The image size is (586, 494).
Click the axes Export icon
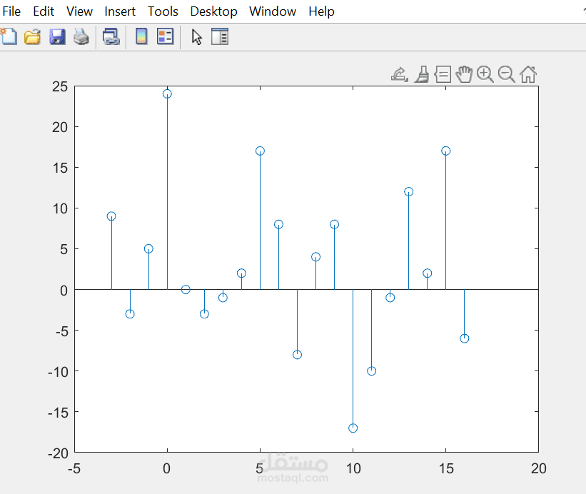pyautogui.click(x=399, y=74)
